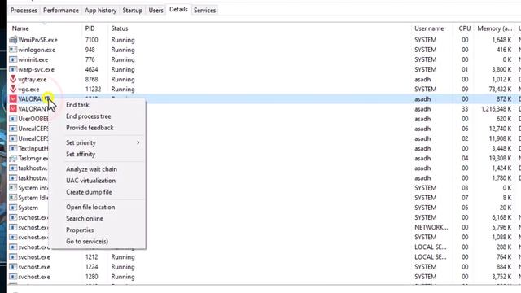
Task: Click NETWORK... user name cell
Action: tap(431, 228)
